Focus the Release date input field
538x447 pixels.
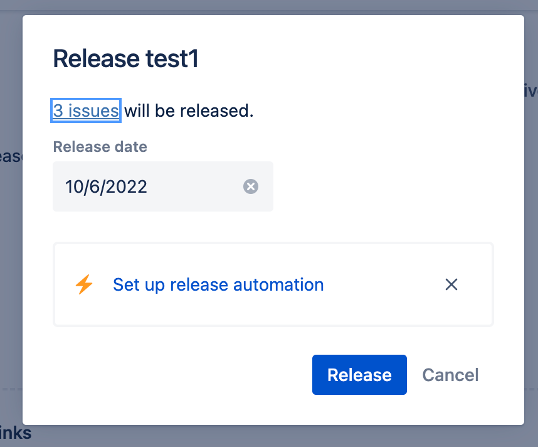pyautogui.click(x=163, y=186)
